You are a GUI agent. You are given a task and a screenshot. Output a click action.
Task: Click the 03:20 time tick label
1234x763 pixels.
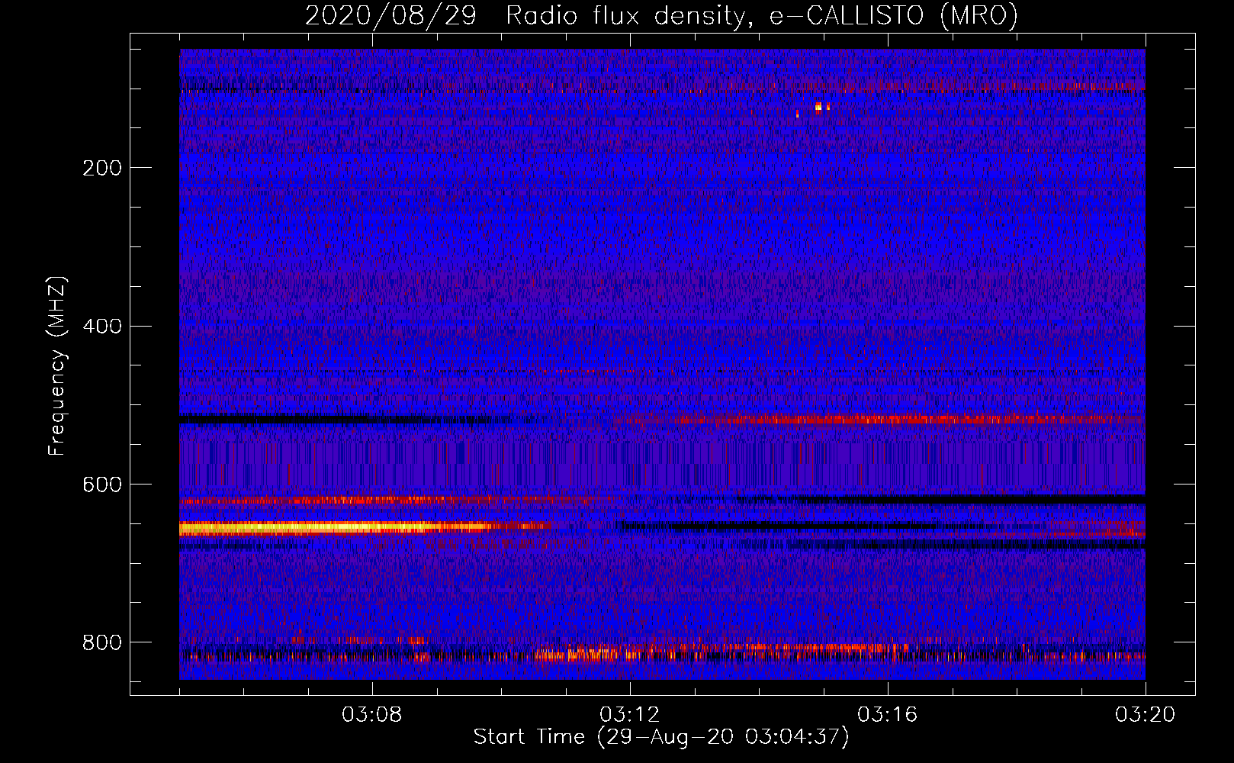click(x=1145, y=715)
